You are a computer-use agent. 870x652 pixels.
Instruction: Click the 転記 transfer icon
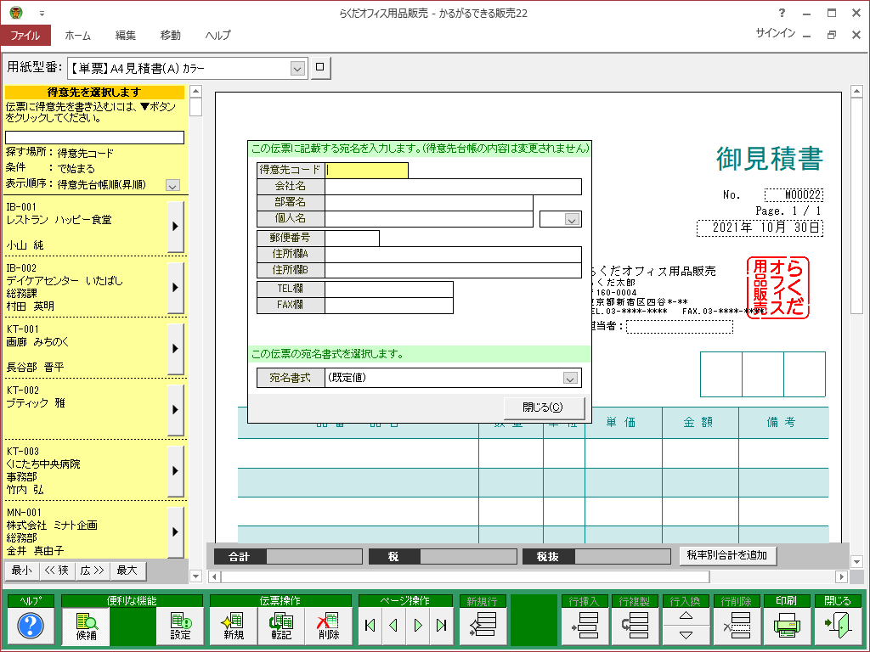[x=281, y=626]
